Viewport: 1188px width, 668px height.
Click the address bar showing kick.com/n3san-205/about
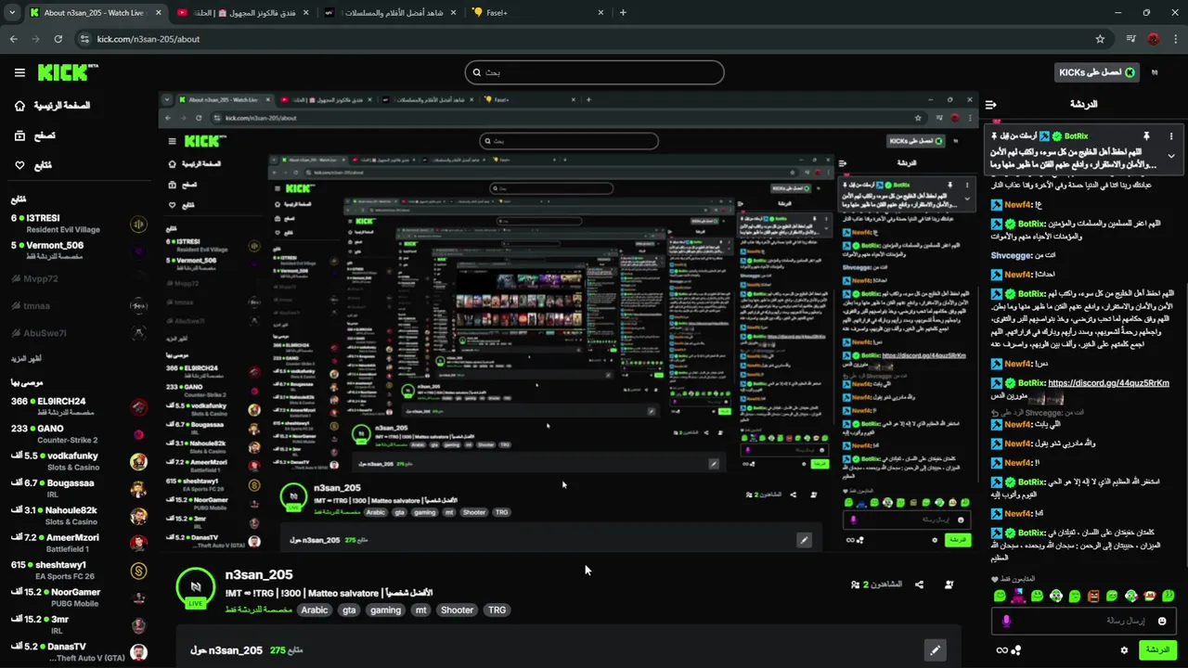coord(592,39)
